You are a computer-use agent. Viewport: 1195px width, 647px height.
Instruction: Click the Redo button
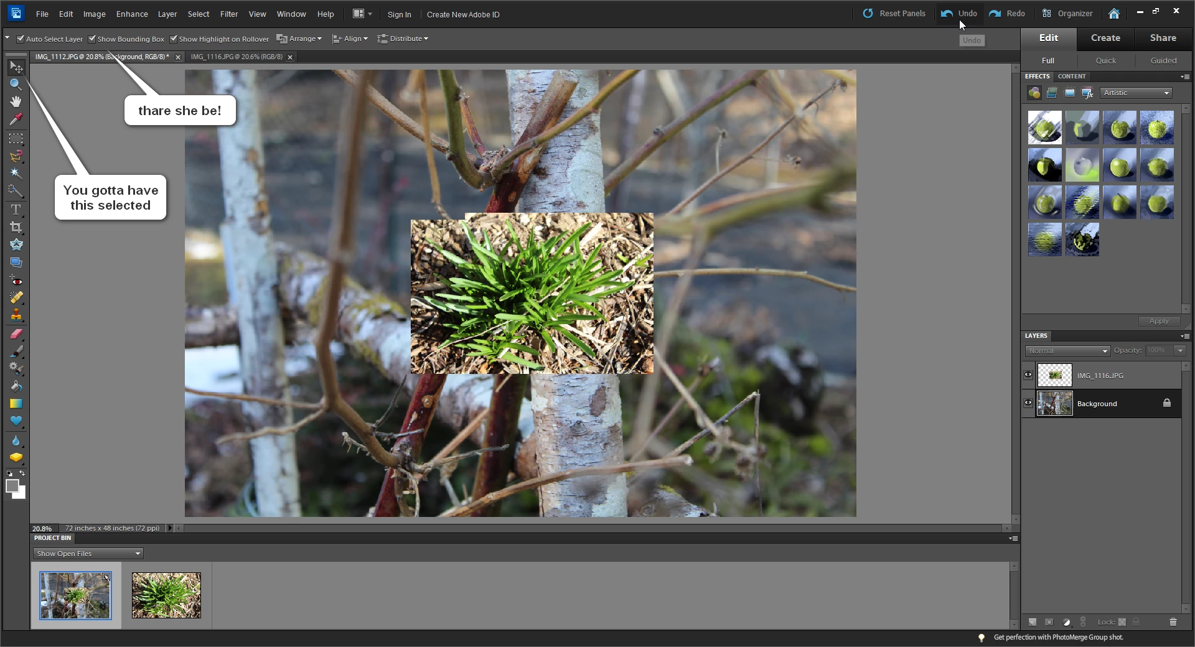1007,14
